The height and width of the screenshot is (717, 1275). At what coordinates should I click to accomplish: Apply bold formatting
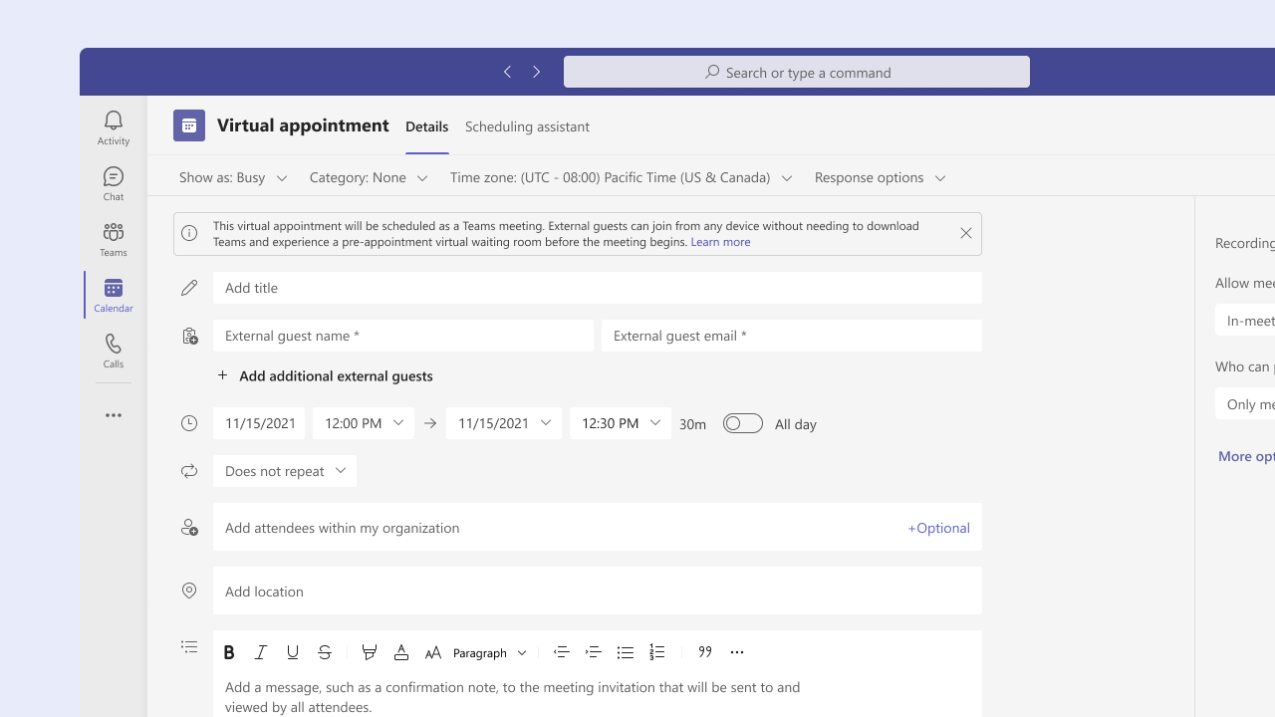[229, 652]
